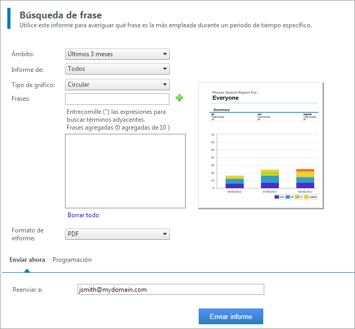The height and width of the screenshot is (329, 355).
Task: Click the Frases agregadas counter text
Action: click(118, 128)
